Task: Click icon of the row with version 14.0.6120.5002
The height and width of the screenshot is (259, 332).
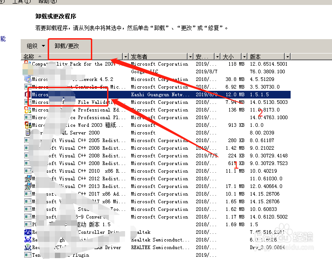Action: click(x=28, y=217)
